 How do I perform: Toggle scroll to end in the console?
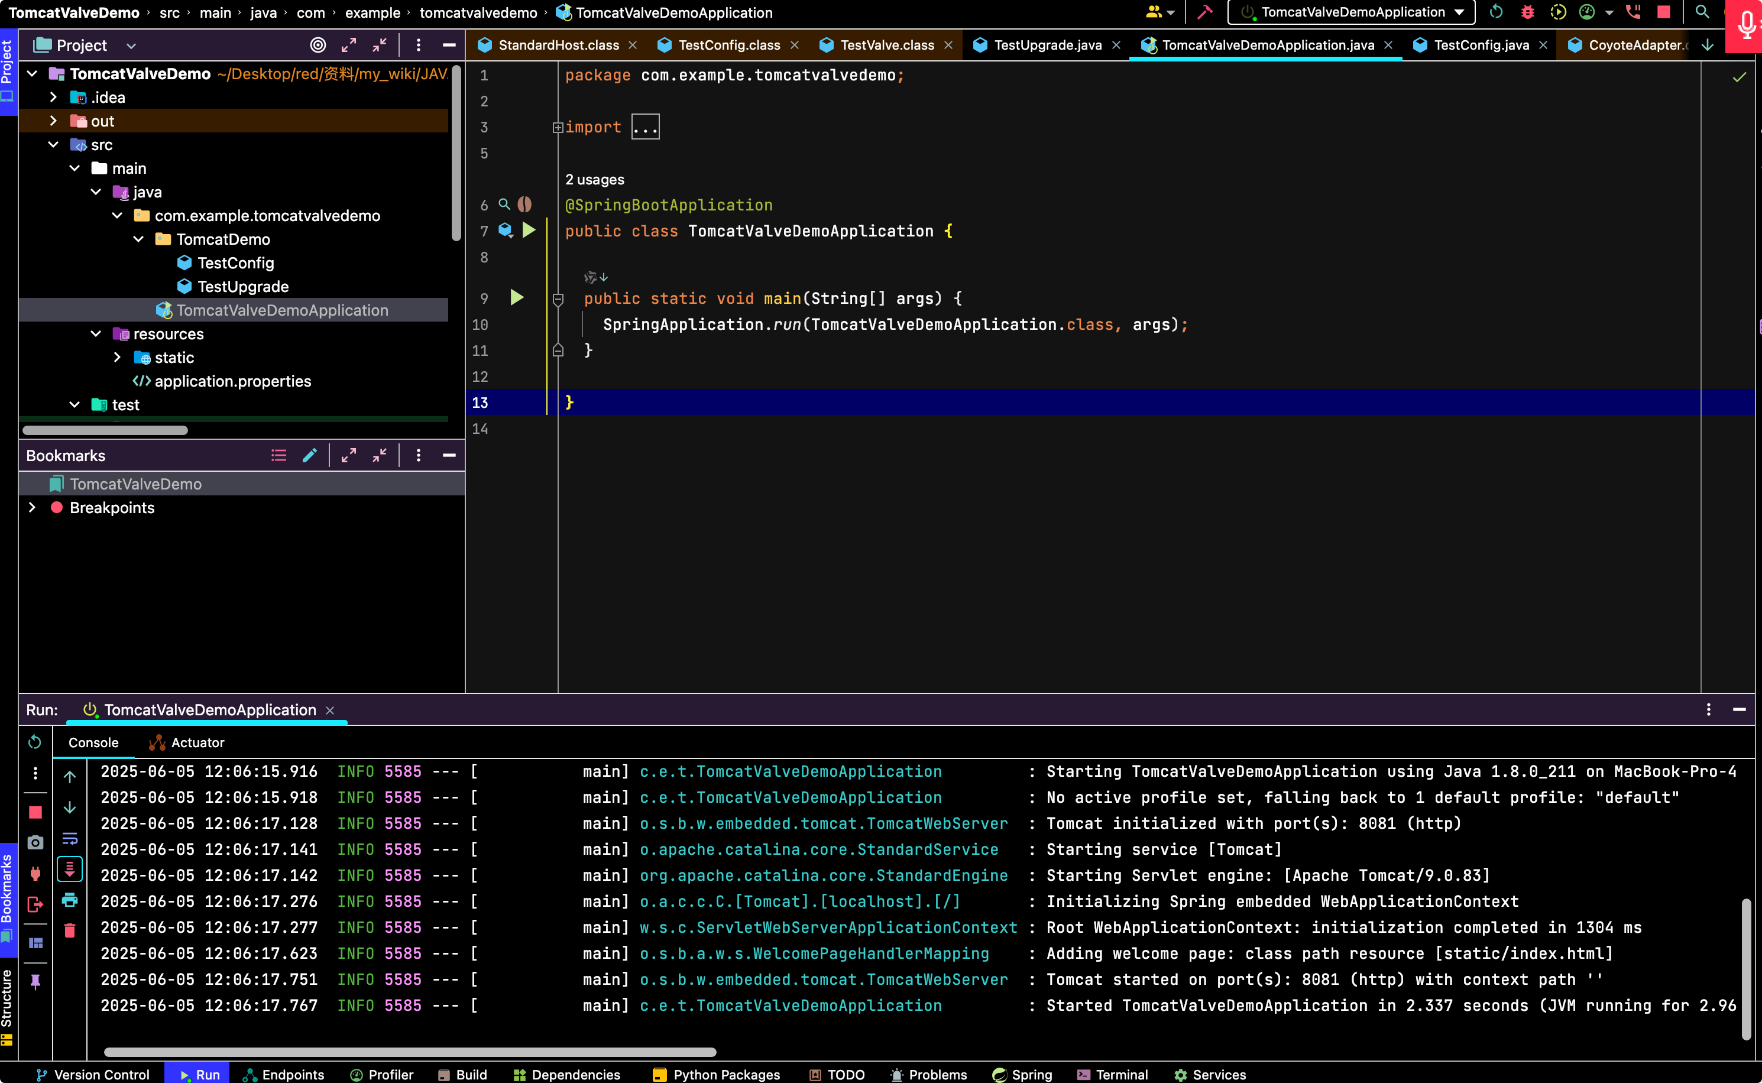coord(70,869)
